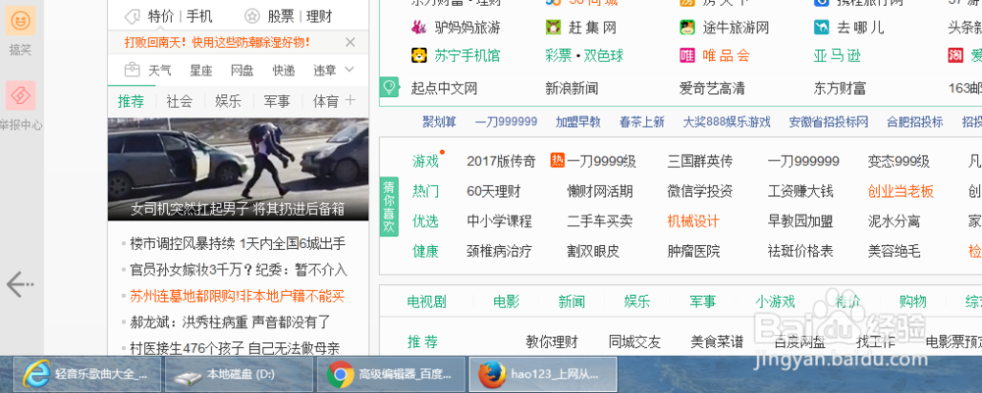Open 教你理财 link
Image resolution: width=982 pixels, height=393 pixels.
[x=552, y=342]
